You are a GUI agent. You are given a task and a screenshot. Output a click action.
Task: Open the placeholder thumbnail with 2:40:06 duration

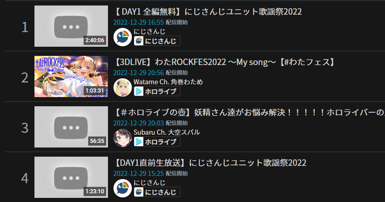click(x=71, y=26)
